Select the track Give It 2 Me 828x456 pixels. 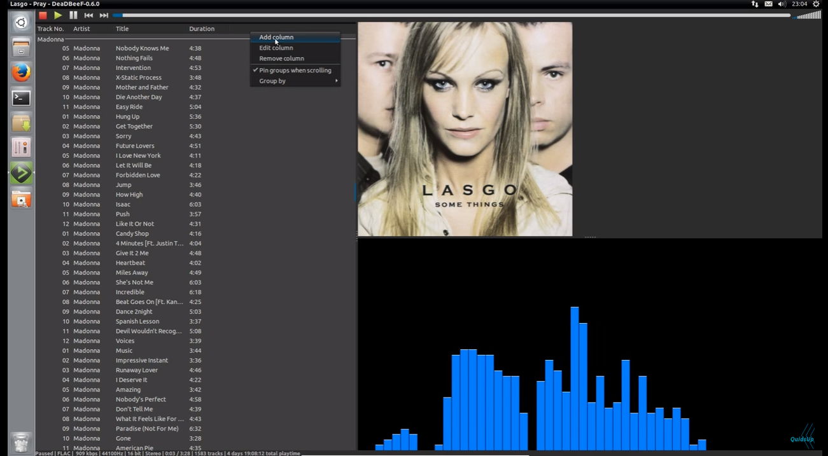(x=195, y=253)
